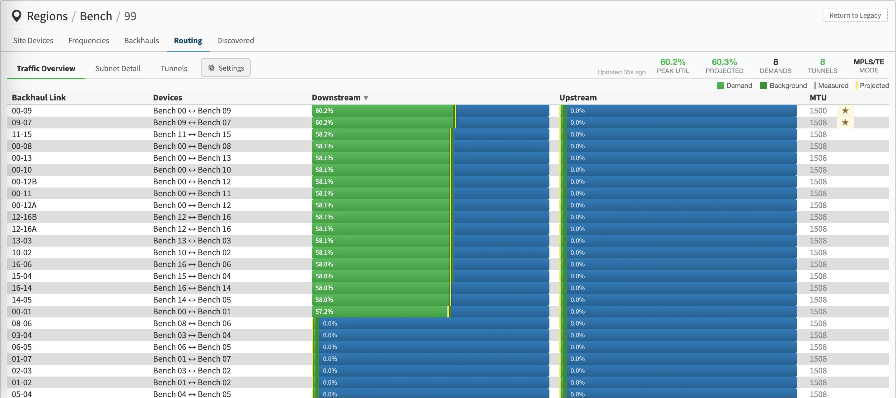Sort by the Upstream column header
The image size is (896, 398).
pyautogui.click(x=578, y=98)
